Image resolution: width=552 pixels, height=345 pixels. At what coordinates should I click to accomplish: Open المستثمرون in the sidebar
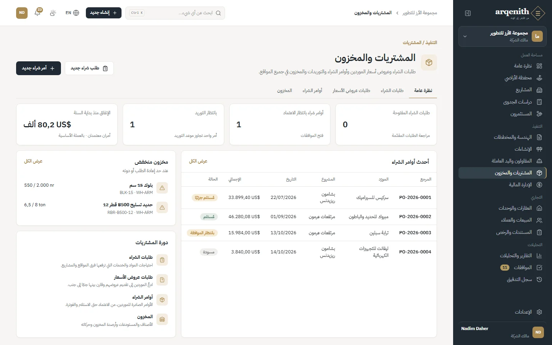tap(503, 114)
